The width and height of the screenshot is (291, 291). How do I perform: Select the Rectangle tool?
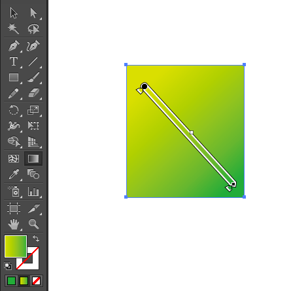[14, 77]
